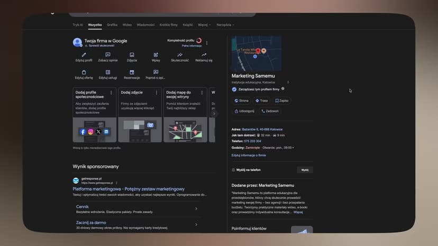Switch to the Grafika tab

click(x=112, y=25)
